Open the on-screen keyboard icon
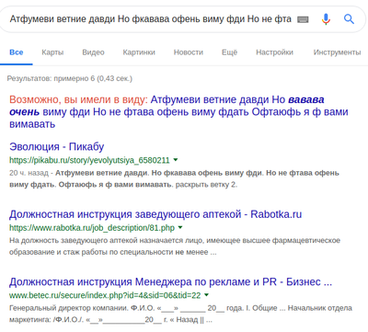The height and width of the screenshot is (332, 368). click(303, 20)
